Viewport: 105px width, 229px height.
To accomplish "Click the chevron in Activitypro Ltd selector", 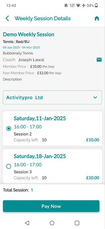I will tap(95, 97).
